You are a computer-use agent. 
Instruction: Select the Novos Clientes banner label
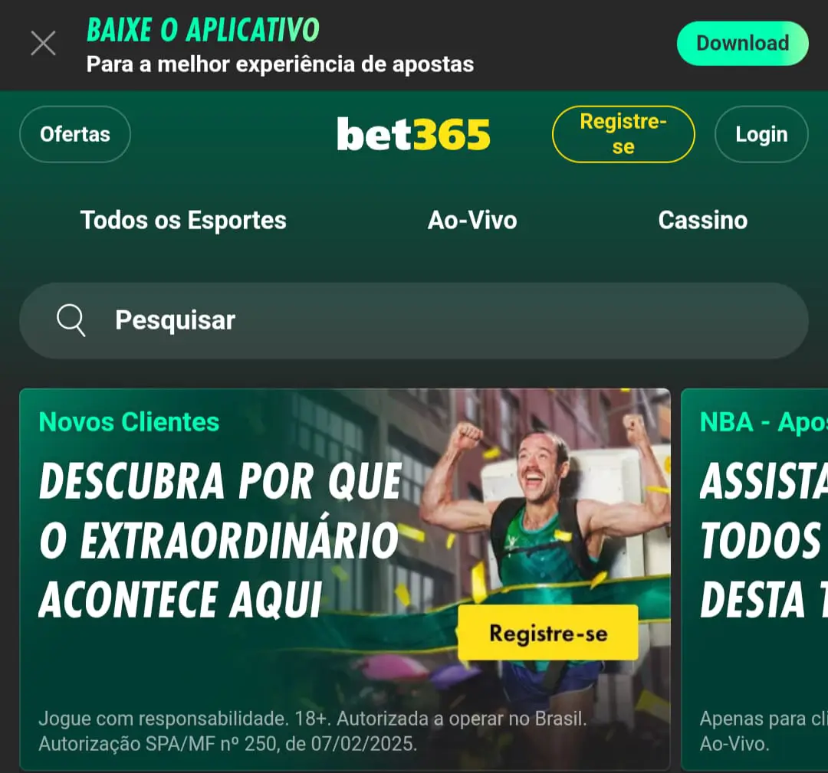[129, 421]
